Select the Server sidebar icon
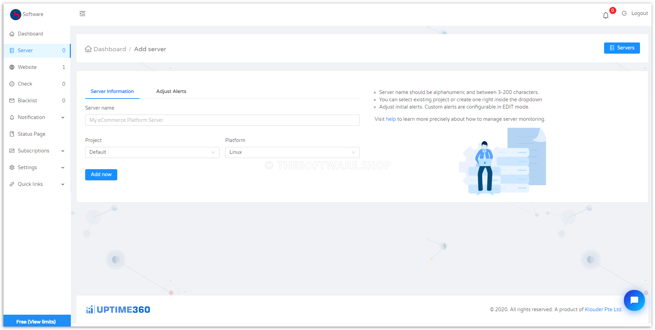Screen dimensions: 655x330 [12, 50]
